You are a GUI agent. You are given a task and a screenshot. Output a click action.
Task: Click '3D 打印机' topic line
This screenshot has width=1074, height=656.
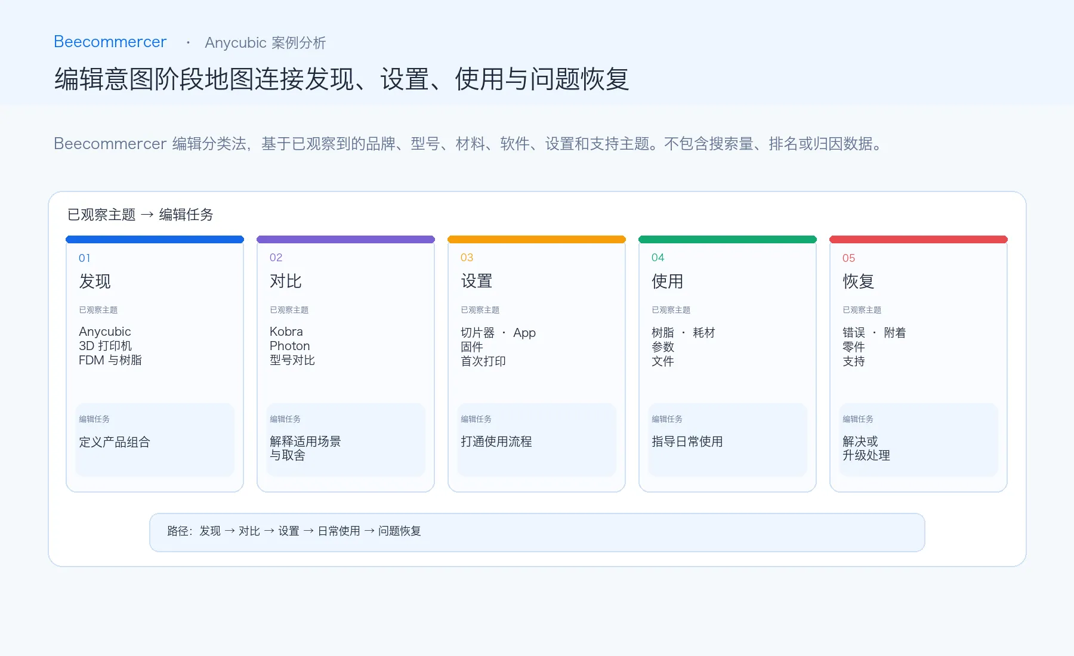pos(106,346)
